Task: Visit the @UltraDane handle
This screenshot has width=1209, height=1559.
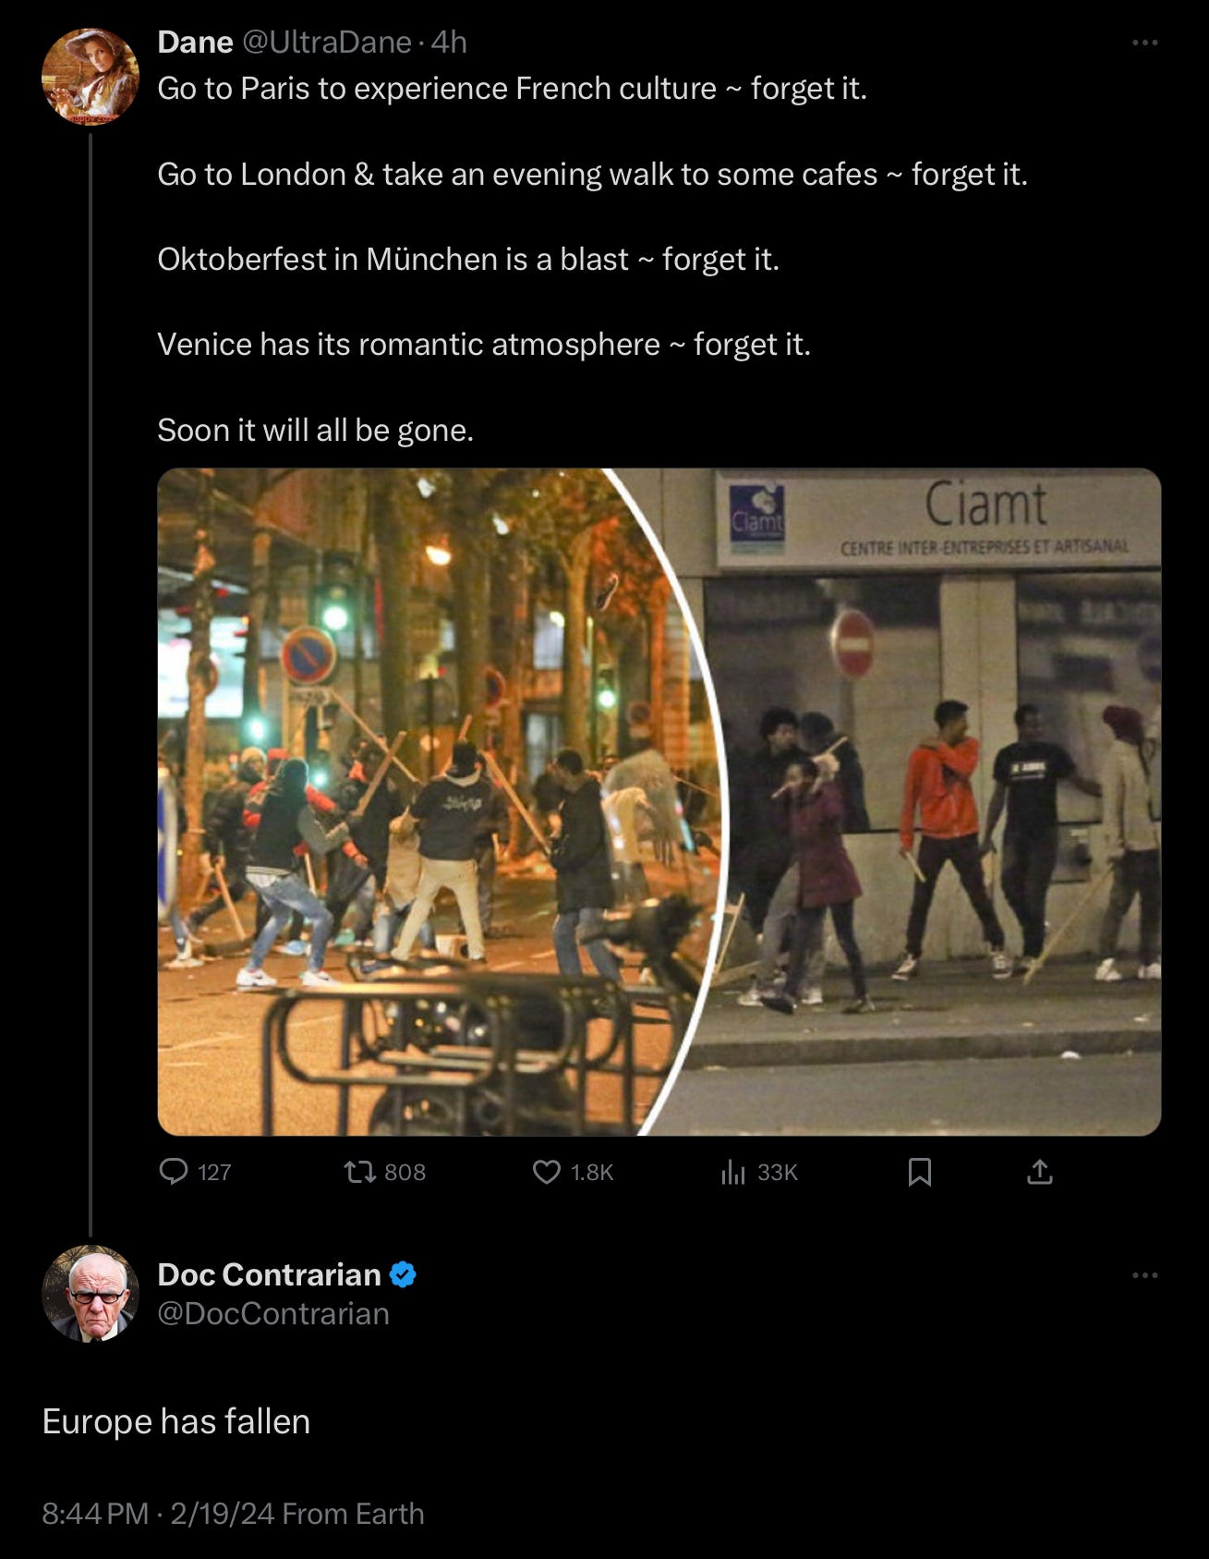Action: click(x=326, y=42)
